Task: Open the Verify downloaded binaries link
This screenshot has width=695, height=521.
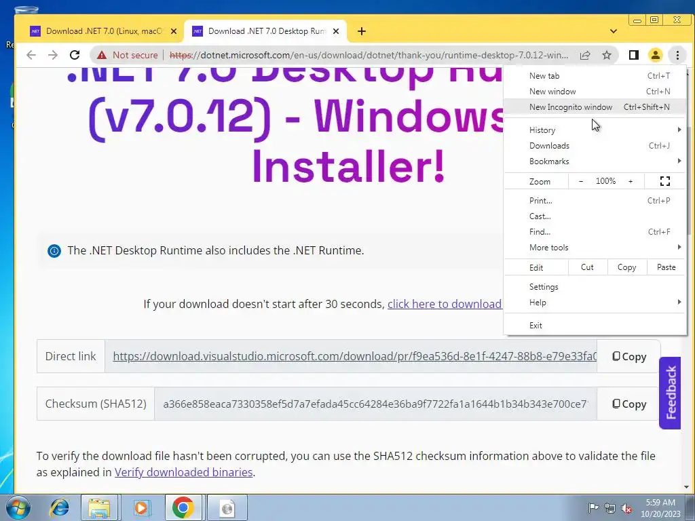Action: (x=183, y=472)
